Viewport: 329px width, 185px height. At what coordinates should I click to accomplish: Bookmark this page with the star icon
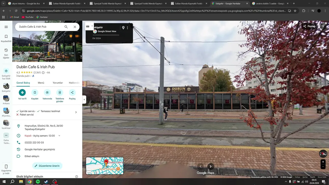tap(295, 11)
